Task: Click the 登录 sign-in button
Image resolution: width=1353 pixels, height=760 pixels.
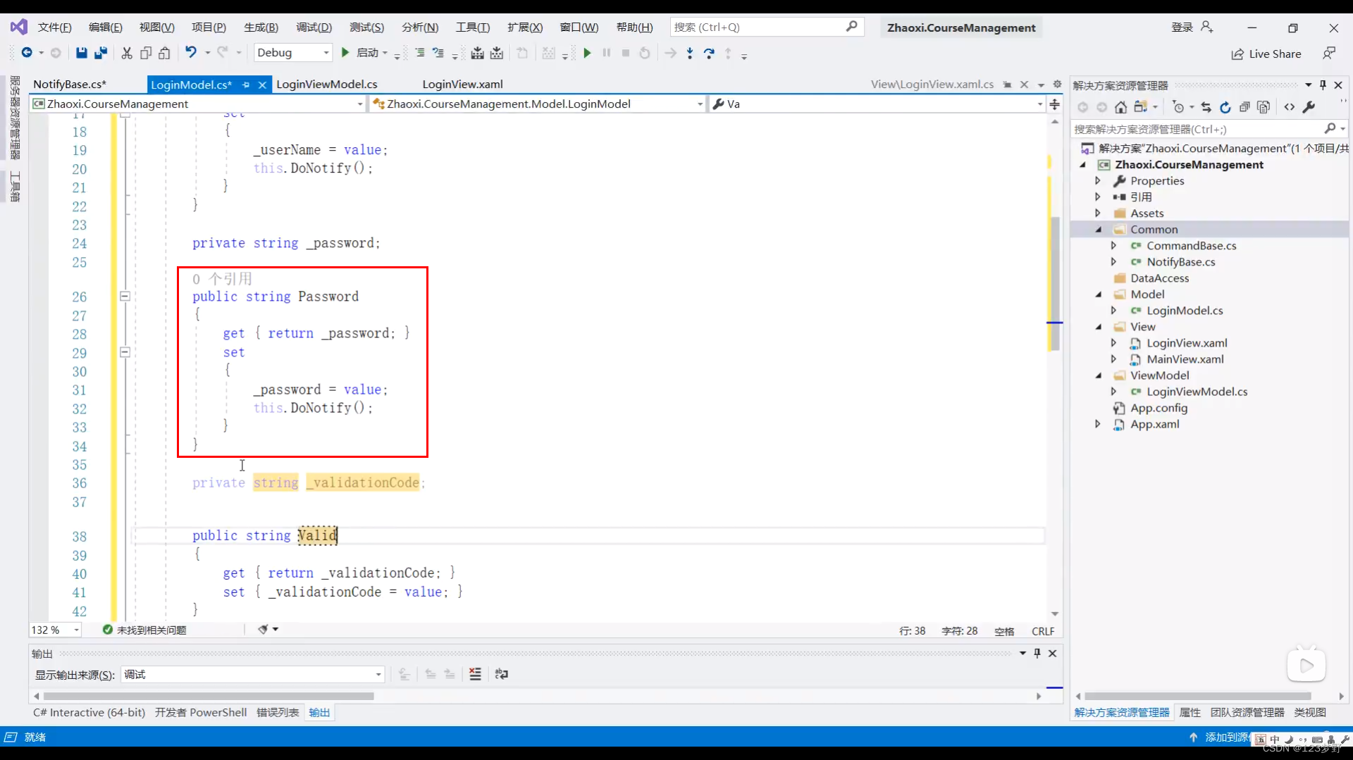Action: (1192, 27)
